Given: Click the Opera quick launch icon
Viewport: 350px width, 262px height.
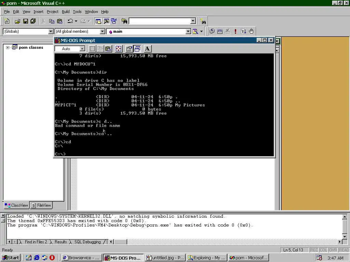Looking at the screenshot, I should (x=52, y=258).
